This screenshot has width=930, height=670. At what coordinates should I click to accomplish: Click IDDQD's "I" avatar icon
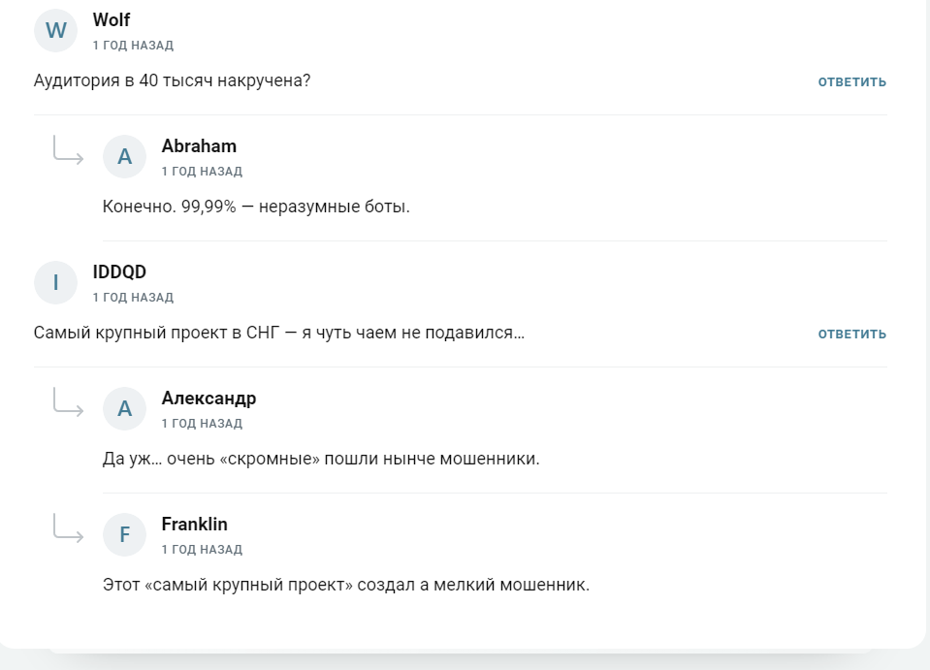coord(56,282)
